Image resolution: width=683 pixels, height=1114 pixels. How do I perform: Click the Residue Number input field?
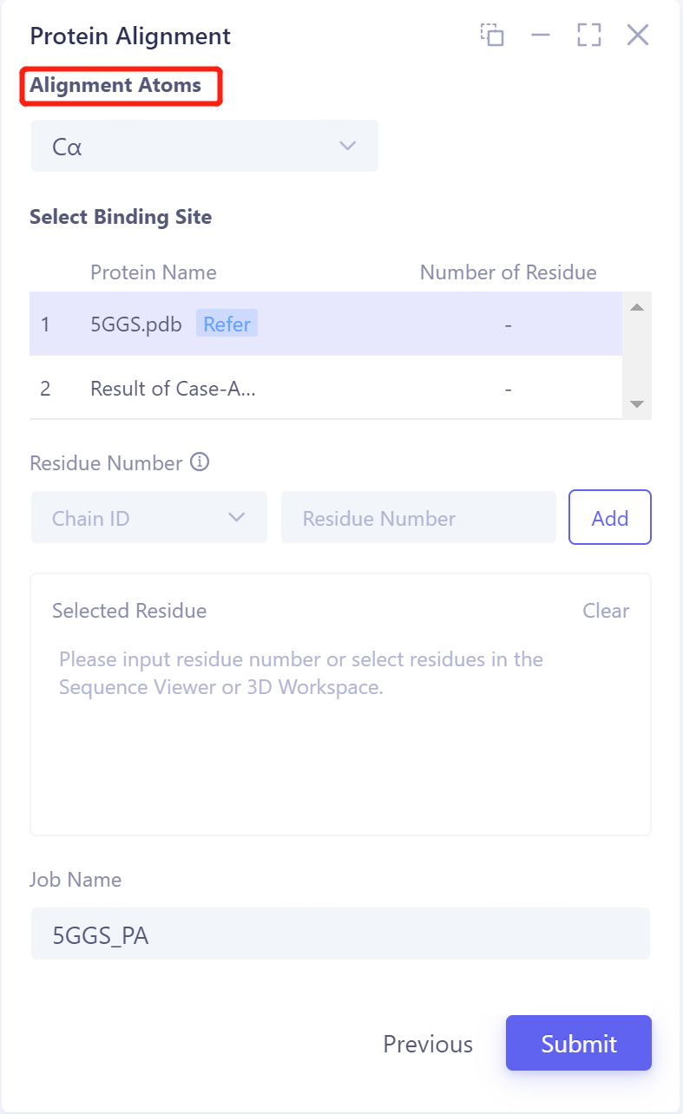(x=418, y=518)
